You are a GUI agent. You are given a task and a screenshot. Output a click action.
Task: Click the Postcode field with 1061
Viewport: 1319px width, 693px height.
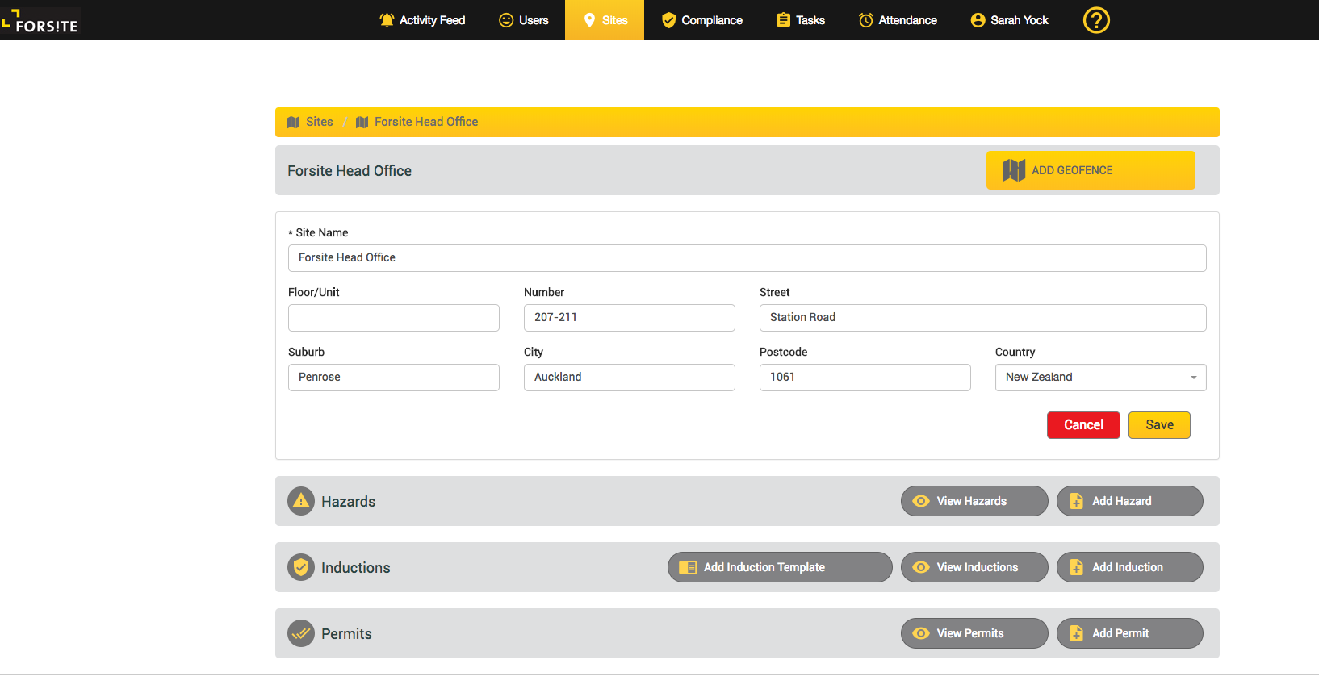(x=865, y=378)
